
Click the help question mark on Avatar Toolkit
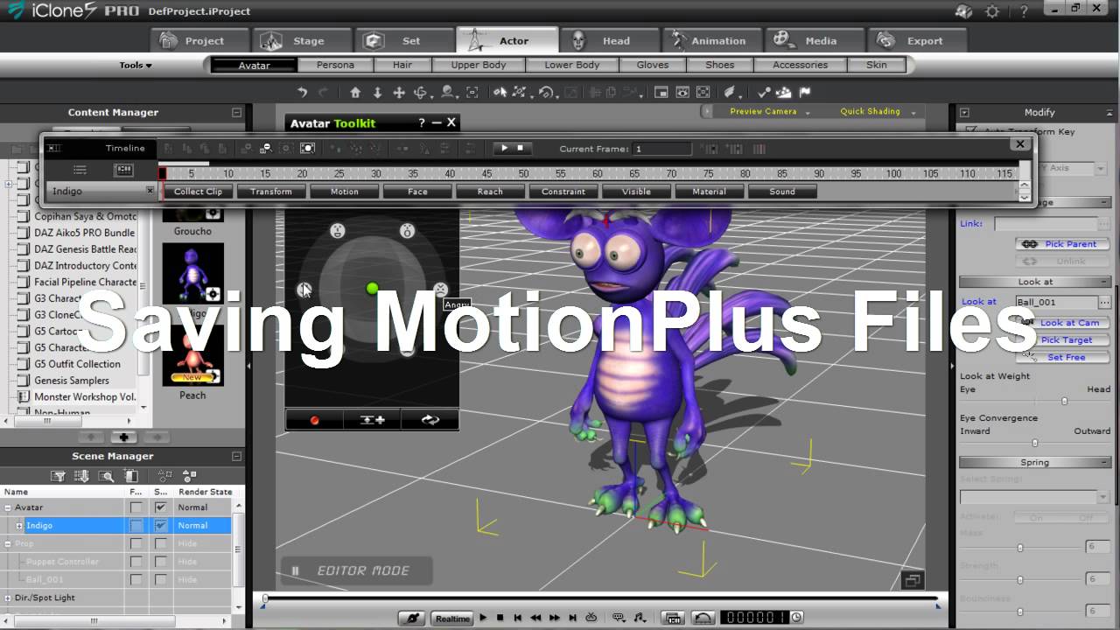(x=421, y=123)
